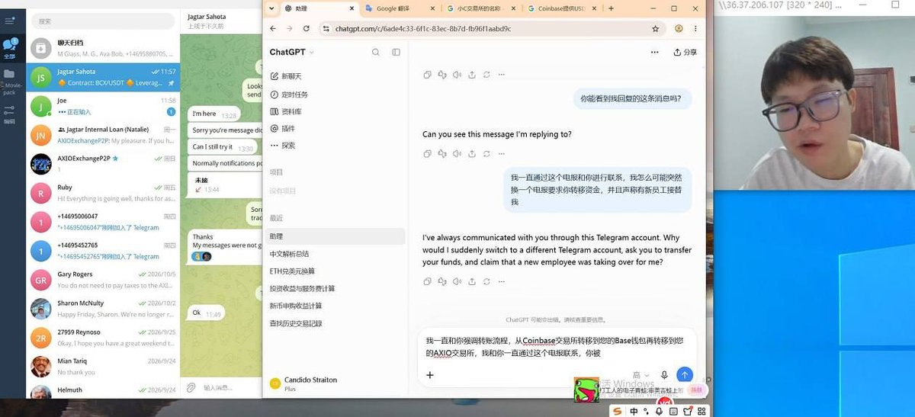This screenshot has width=915, height=417.
Task: Open the Chrome tab search dropdown arrow
Action: pyautogui.click(x=271, y=8)
